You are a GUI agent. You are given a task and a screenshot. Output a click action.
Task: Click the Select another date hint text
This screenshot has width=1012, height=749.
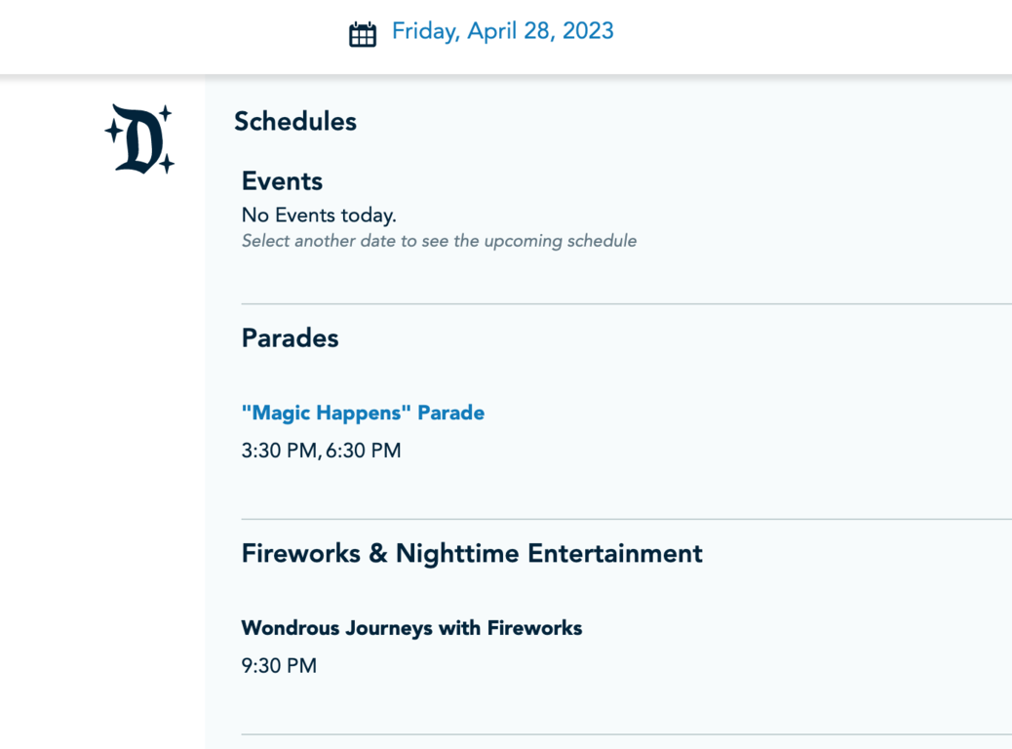coord(439,241)
